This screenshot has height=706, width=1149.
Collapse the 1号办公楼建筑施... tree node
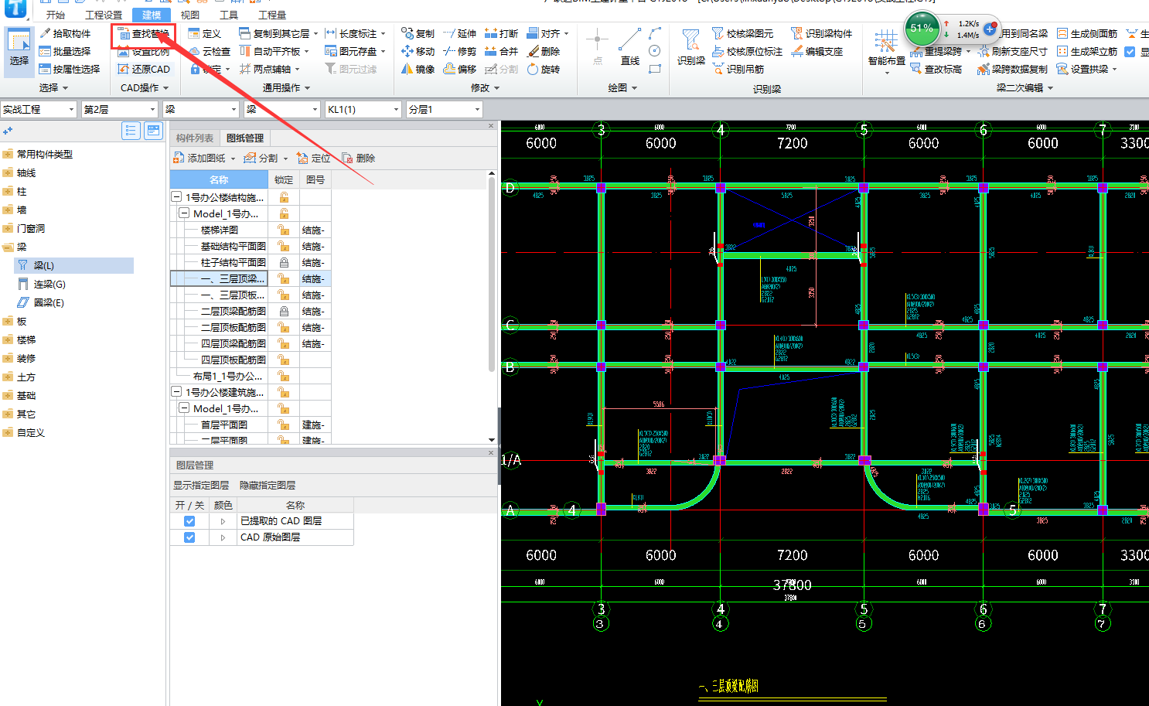pos(176,392)
